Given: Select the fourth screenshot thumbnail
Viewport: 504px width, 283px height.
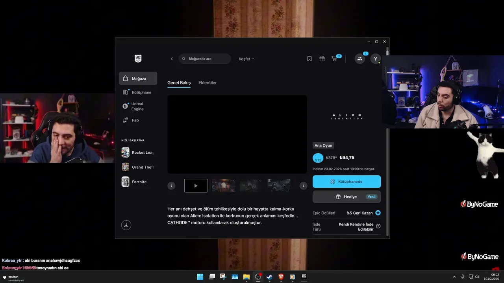Looking at the screenshot, I should pyautogui.click(x=279, y=186).
